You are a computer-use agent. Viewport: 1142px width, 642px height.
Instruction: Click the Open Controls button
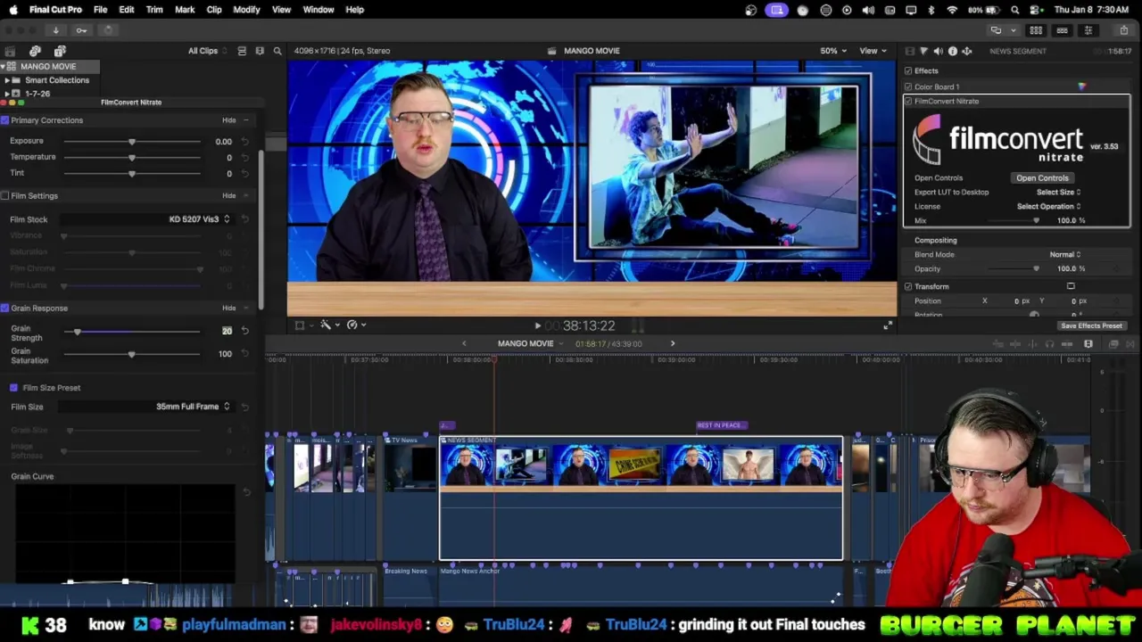coord(1042,178)
